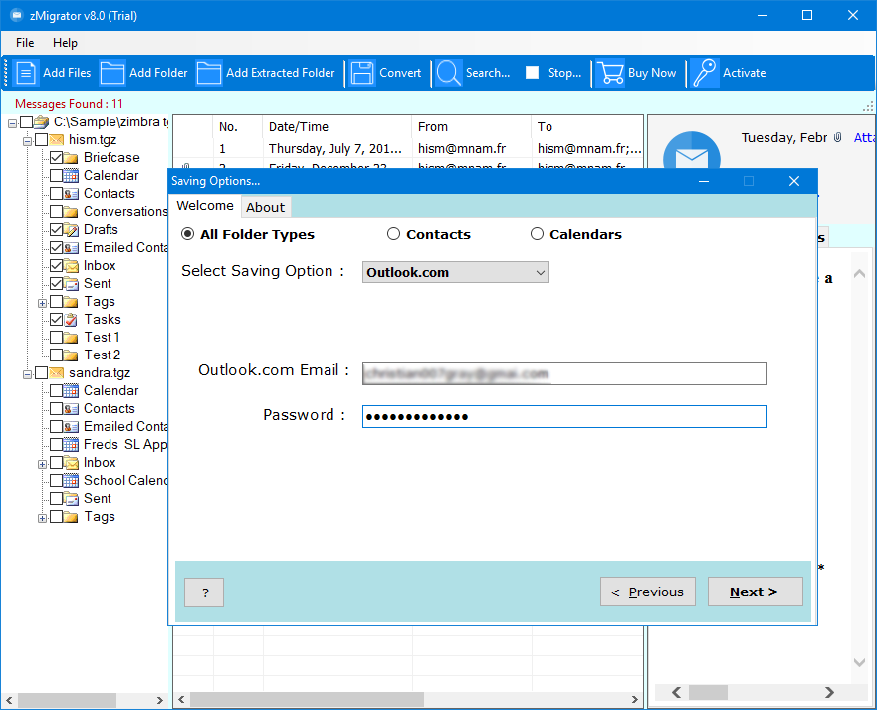This screenshot has height=710, width=877.
Task: Click the Sent folder icon under hism.tgz
Action: coord(71,283)
